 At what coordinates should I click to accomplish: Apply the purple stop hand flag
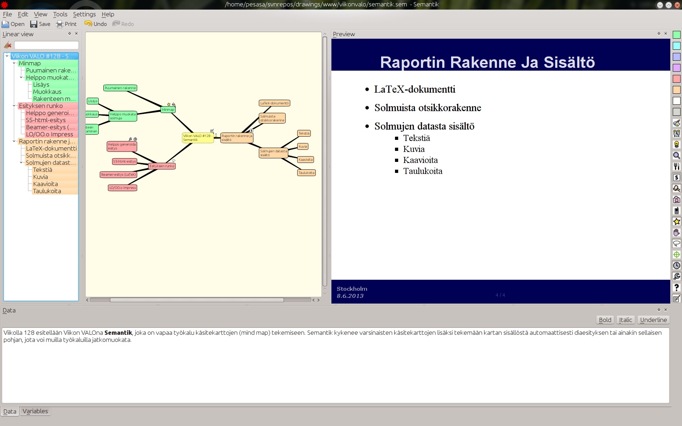(x=676, y=233)
